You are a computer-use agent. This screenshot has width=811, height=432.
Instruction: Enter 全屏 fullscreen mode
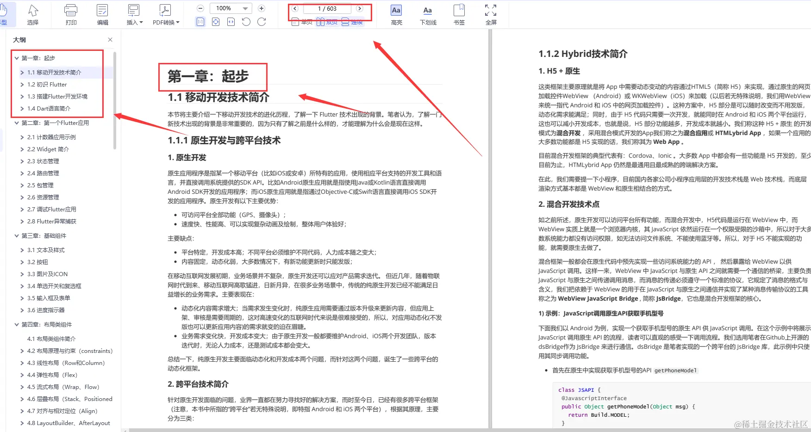pos(490,14)
